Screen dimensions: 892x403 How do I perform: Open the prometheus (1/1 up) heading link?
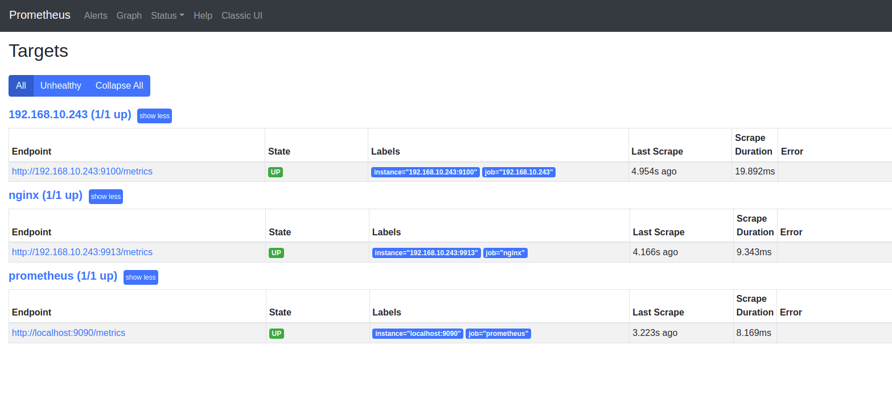63,276
